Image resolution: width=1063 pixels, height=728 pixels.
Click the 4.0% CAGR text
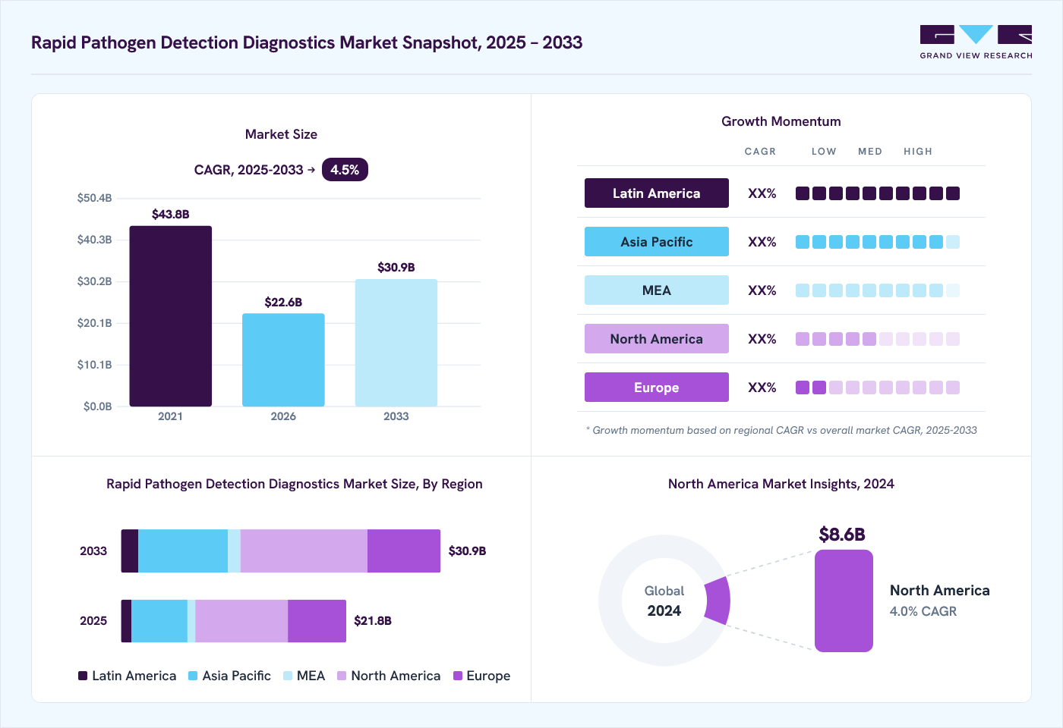pyautogui.click(x=923, y=611)
